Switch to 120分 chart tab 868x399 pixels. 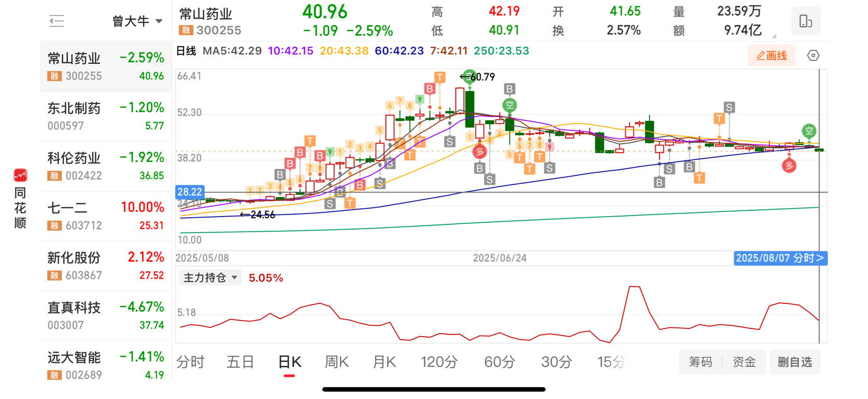[439, 362]
